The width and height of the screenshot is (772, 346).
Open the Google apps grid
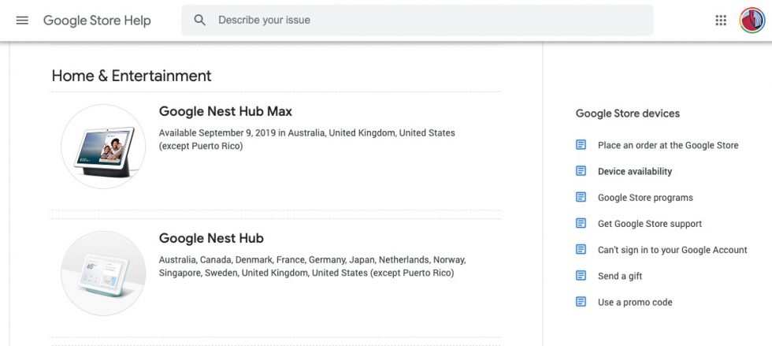(x=721, y=20)
